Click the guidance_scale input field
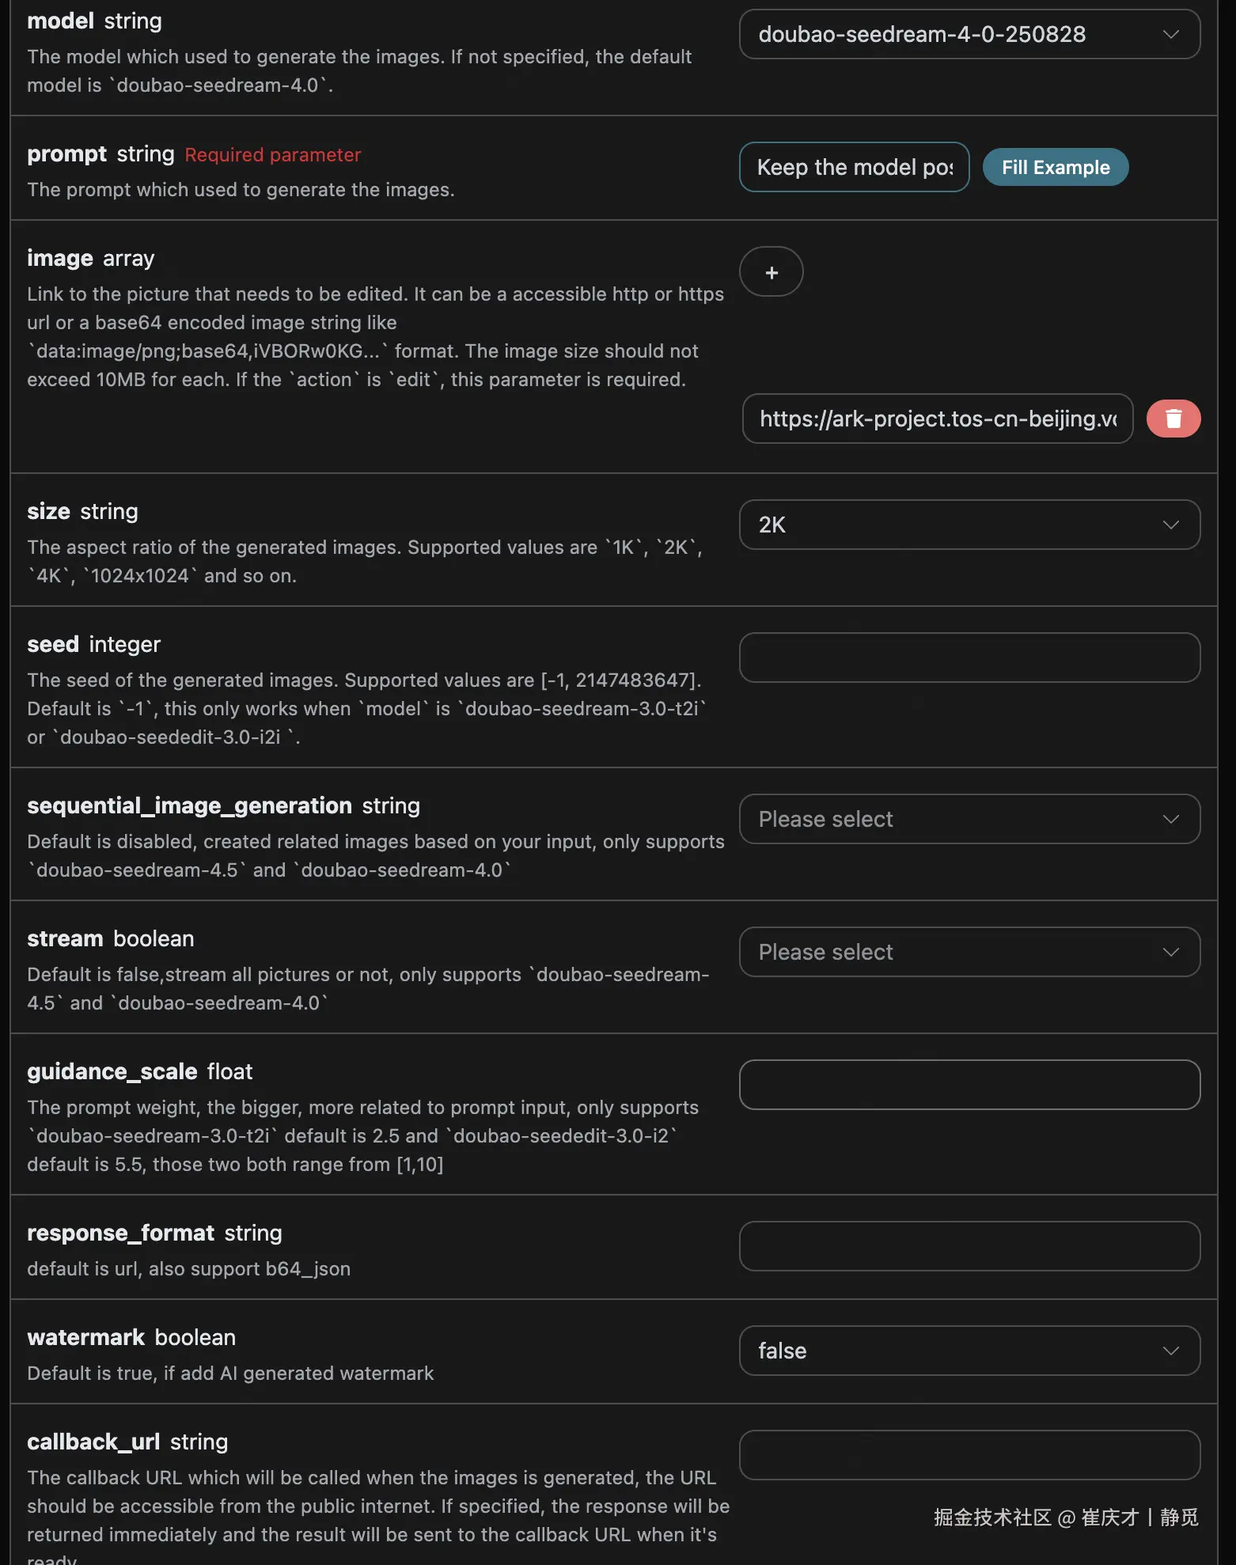1236x1565 pixels. [x=969, y=1085]
